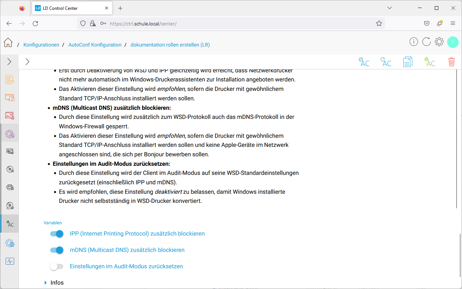Click the mDNS (Multicast DNS) zusätzlich blockieren label

127,250
